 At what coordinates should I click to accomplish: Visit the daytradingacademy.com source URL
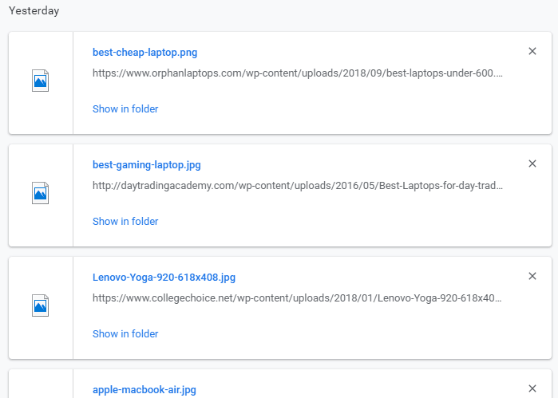click(x=297, y=186)
